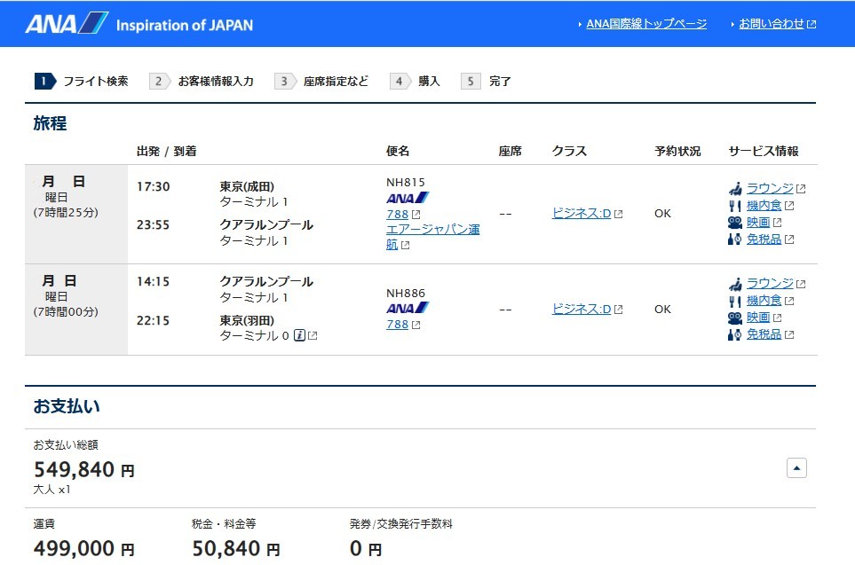Select step 2 お客様情報入力
Image resolution: width=855 pixels, height=565 pixels.
pos(202,82)
